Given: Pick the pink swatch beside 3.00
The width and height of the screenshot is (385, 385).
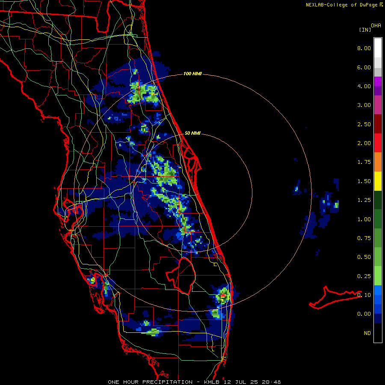Looking at the screenshot, I should (x=378, y=105).
